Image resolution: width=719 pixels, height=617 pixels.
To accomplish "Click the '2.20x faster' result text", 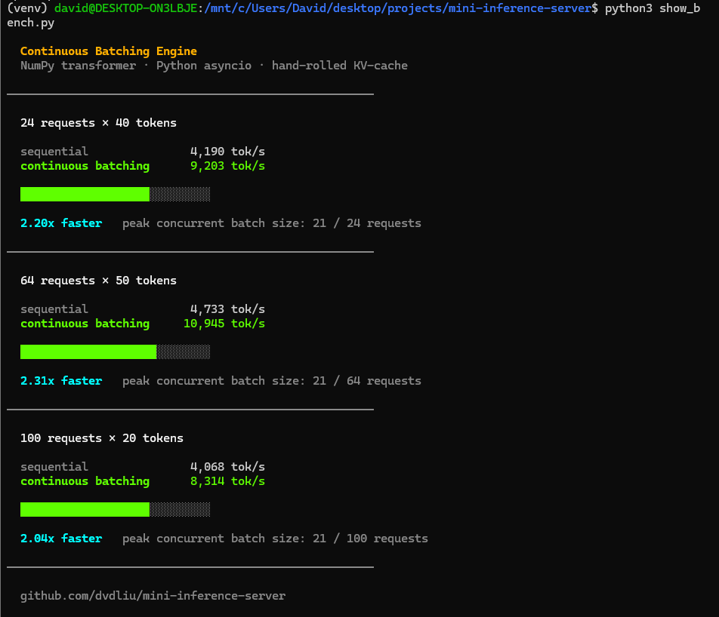I will coord(61,223).
